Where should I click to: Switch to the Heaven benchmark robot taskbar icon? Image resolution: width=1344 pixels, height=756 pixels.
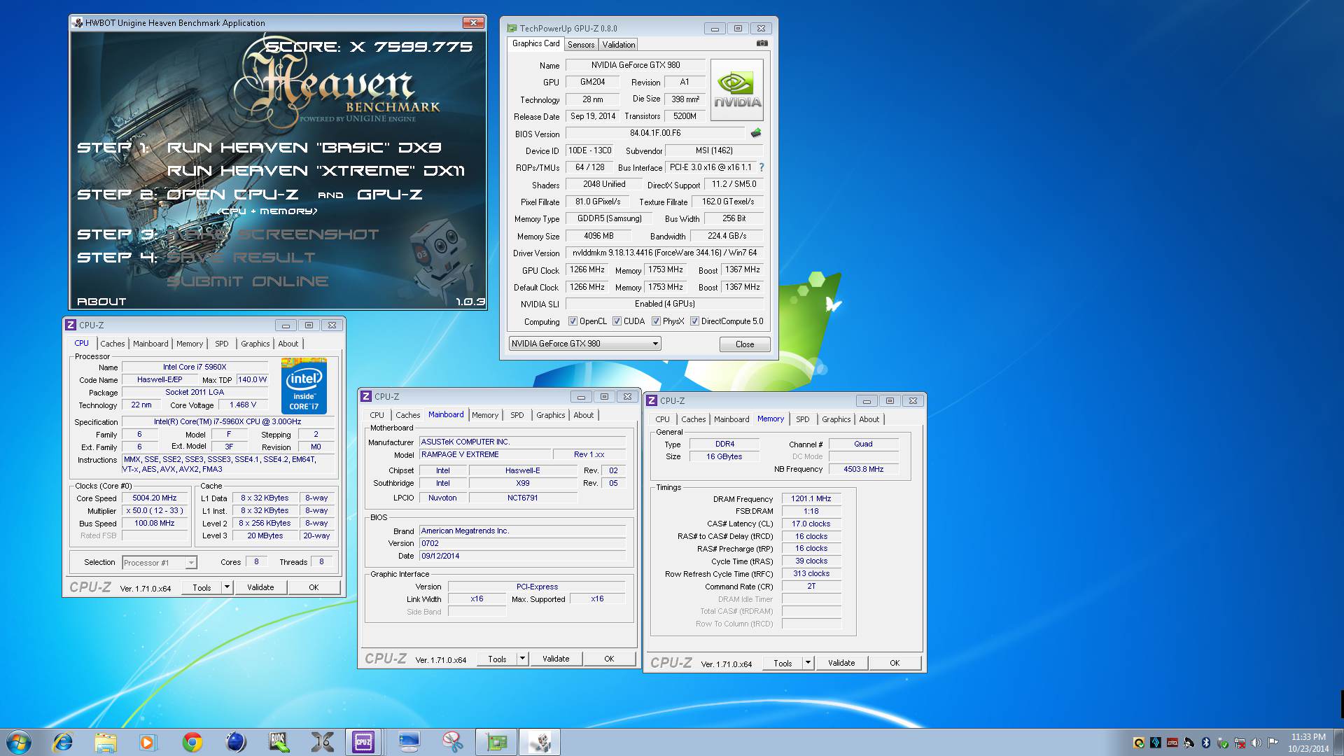[540, 742]
